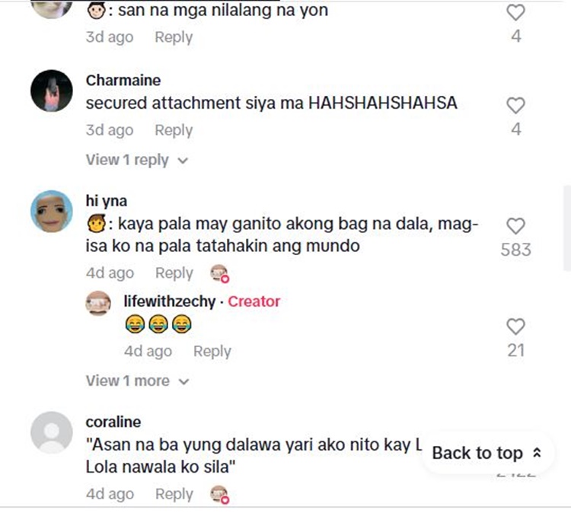Screen dimensions: 571x513
Task: Expand View 1 reply under Charmaine
Action: coord(136,160)
